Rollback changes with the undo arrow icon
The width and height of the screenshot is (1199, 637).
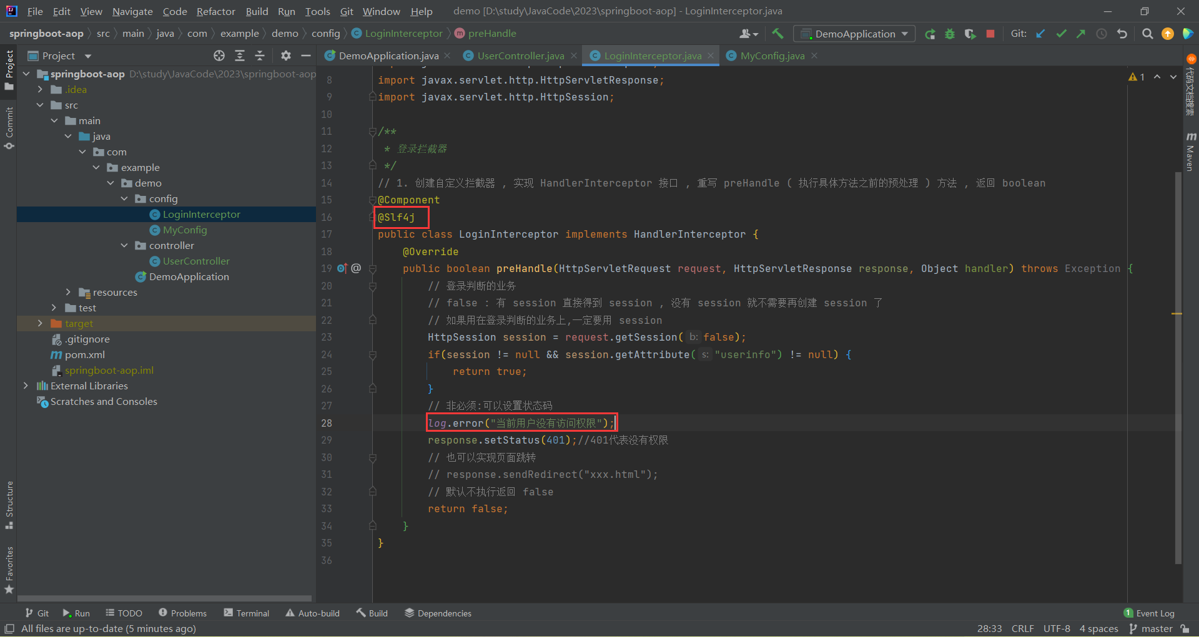[x=1122, y=34]
